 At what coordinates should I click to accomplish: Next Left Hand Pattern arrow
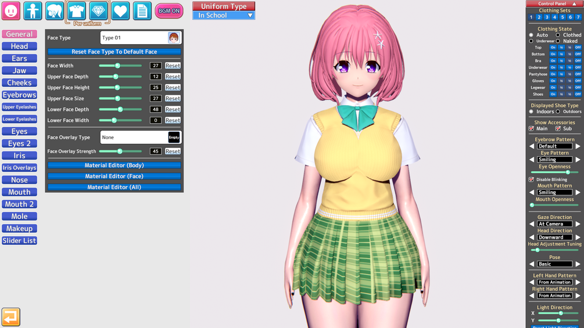(x=578, y=282)
